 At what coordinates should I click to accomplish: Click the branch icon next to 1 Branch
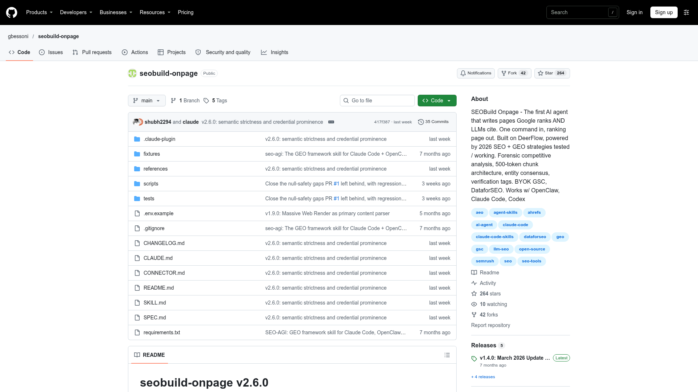[x=173, y=101]
